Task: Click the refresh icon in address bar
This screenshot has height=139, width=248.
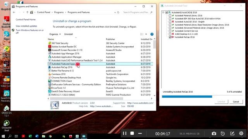Action: [x=118, y=12]
